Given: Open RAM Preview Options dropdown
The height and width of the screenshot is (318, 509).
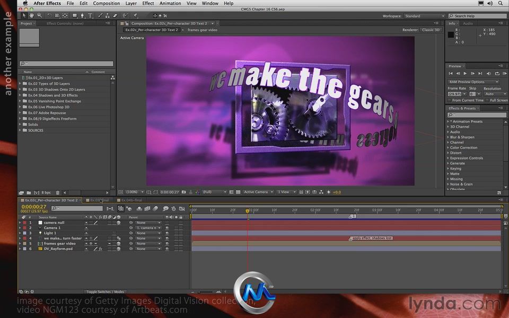Looking at the screenshot, I should click(473, 82).
